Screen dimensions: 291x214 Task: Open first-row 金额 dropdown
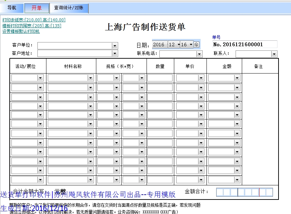(237, 78)
